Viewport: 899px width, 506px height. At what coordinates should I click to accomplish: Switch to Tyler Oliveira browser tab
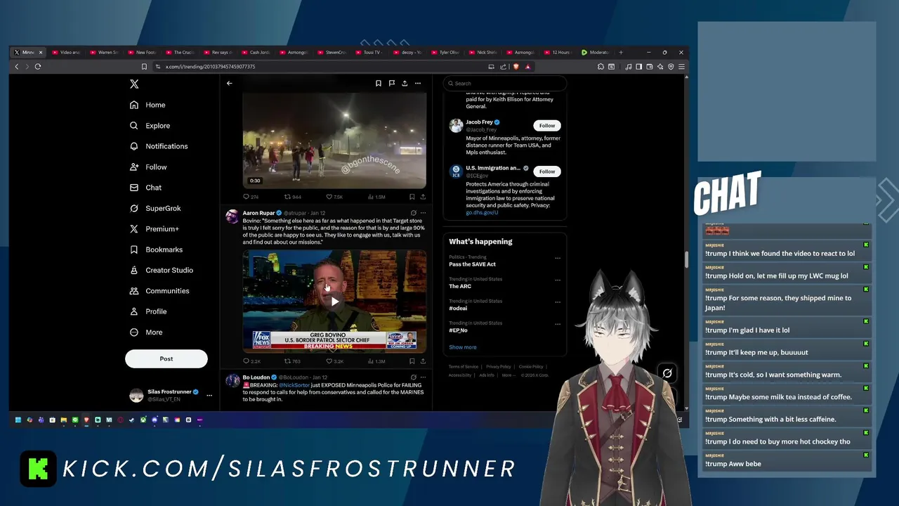445,53
